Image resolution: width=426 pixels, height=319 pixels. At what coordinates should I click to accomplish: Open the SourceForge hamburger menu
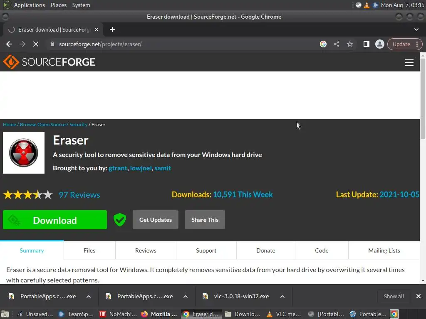[409, 63]
